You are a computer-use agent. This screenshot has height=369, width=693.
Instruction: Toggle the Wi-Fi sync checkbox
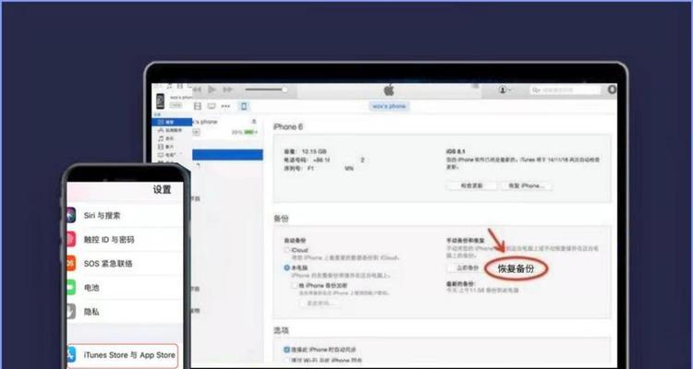click(286, 360)
